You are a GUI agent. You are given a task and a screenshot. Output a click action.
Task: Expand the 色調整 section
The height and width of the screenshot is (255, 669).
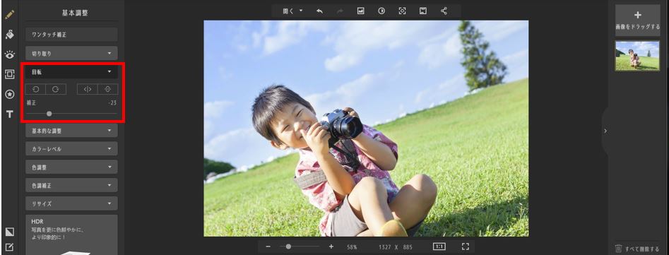tap(71, 167)
